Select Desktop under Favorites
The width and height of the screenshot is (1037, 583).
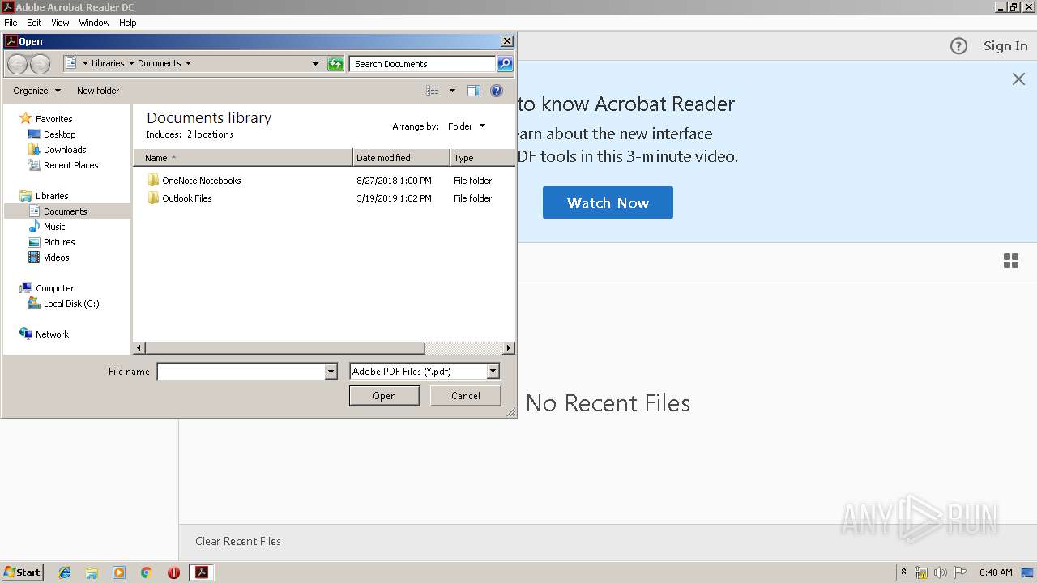(60, 134)
